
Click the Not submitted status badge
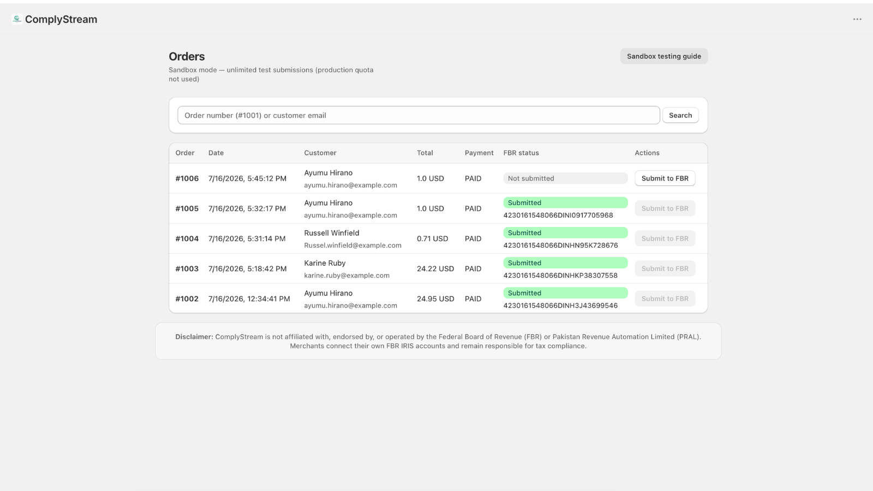coord(565,178)
